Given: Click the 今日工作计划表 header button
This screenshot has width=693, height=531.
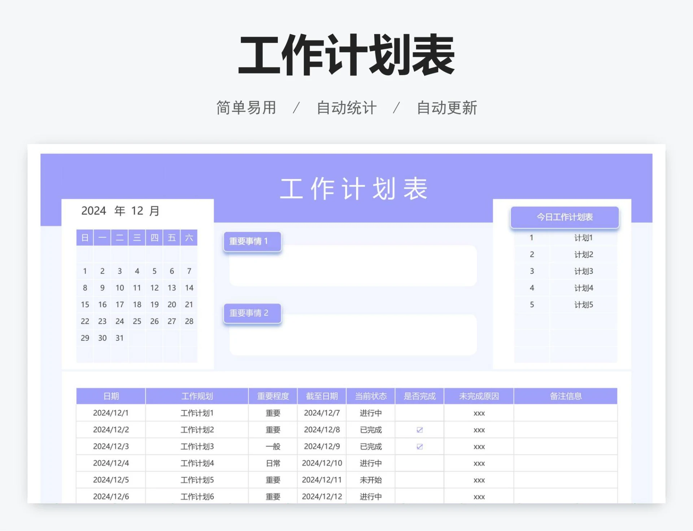Looking at the screenshot, I should click(x=565, y=217).
